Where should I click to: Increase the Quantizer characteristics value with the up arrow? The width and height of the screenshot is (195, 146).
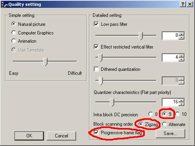(181, 101)
